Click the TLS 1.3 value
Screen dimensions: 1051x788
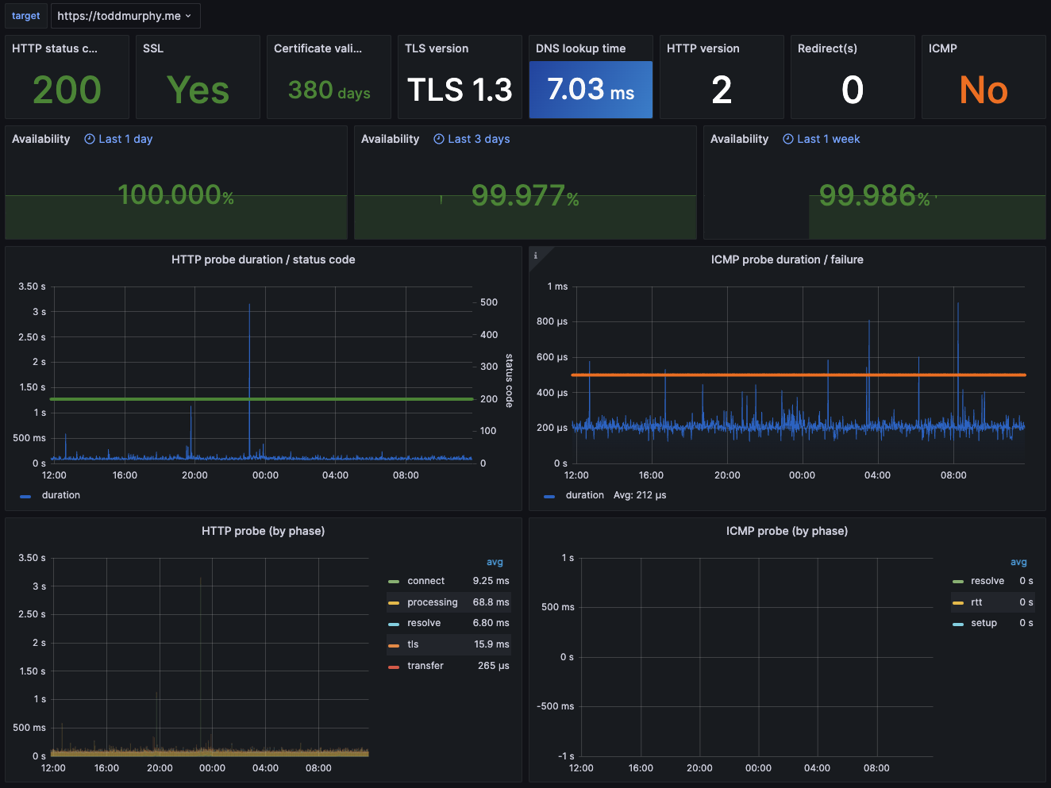(460, 90)
